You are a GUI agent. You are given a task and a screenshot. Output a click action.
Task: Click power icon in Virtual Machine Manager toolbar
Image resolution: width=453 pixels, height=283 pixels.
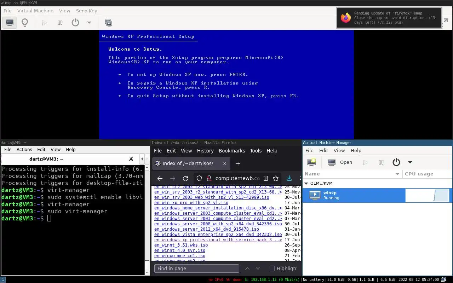396,162
